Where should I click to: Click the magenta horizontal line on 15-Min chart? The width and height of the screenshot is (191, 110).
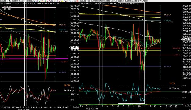pos(34,59)
